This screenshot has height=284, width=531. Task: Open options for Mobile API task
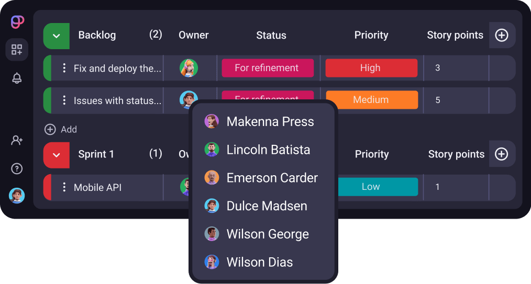(64, 187)
